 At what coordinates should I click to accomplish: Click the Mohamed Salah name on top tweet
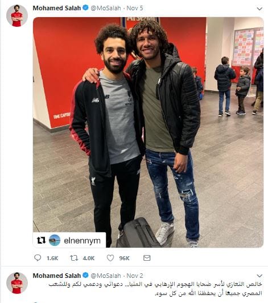pyautogui.click(x=57, y=8)
